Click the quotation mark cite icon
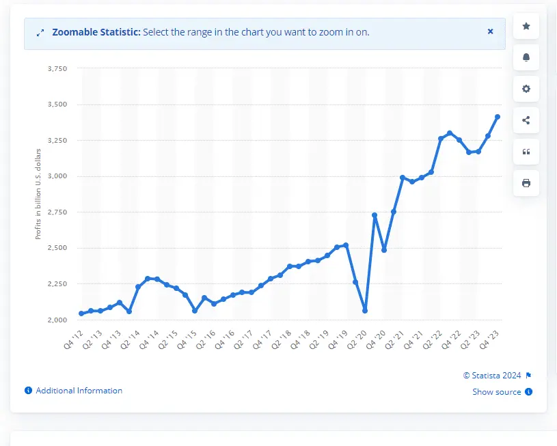This screenshot has height=446, width=557. pos(526,152)
